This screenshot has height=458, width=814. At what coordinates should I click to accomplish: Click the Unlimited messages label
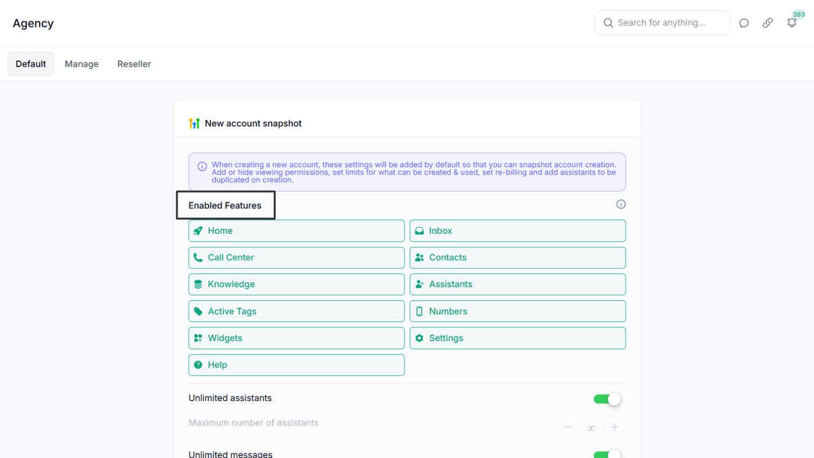[230, 454]
